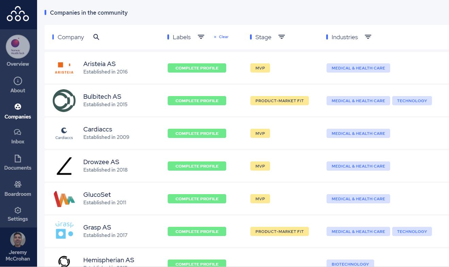
Task: Open the Labels filter menu
Action: pos(201,37)
